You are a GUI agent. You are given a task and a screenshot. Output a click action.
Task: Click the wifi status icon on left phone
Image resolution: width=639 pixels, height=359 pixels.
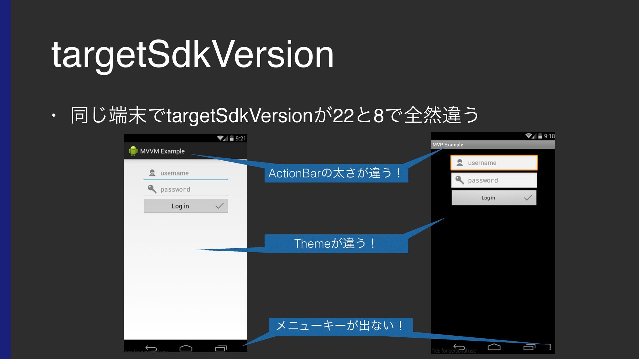coord(220,138)
